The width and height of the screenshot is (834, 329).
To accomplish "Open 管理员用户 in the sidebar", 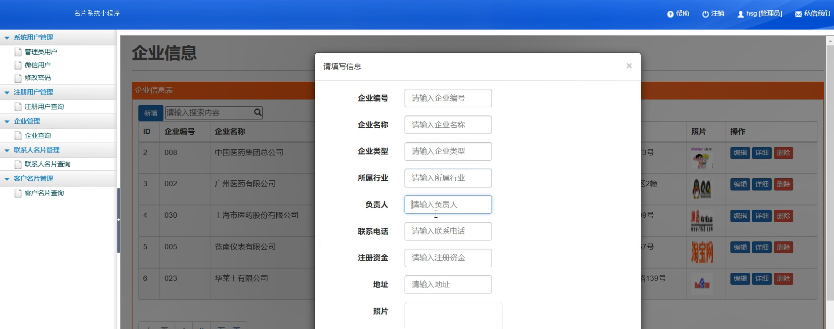I will point(41,52).
